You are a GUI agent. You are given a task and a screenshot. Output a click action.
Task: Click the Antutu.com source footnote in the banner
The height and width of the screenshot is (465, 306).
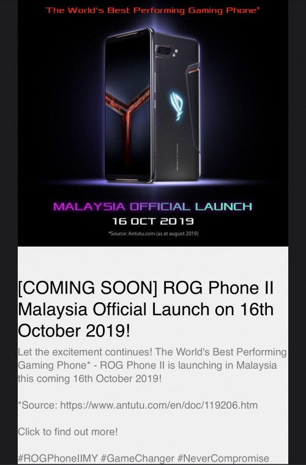click(153, 233)
